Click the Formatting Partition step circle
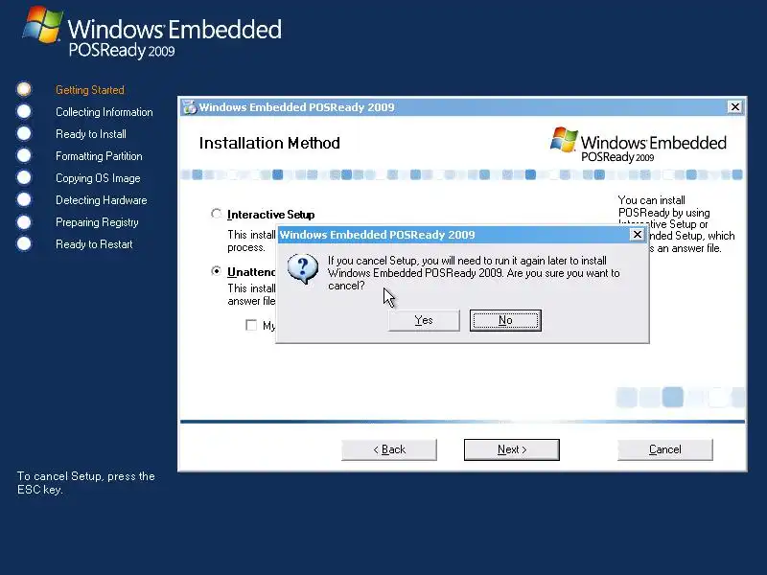Image resolution: width=767 pixels, height=575 pixels. click(x=23, y=155)
